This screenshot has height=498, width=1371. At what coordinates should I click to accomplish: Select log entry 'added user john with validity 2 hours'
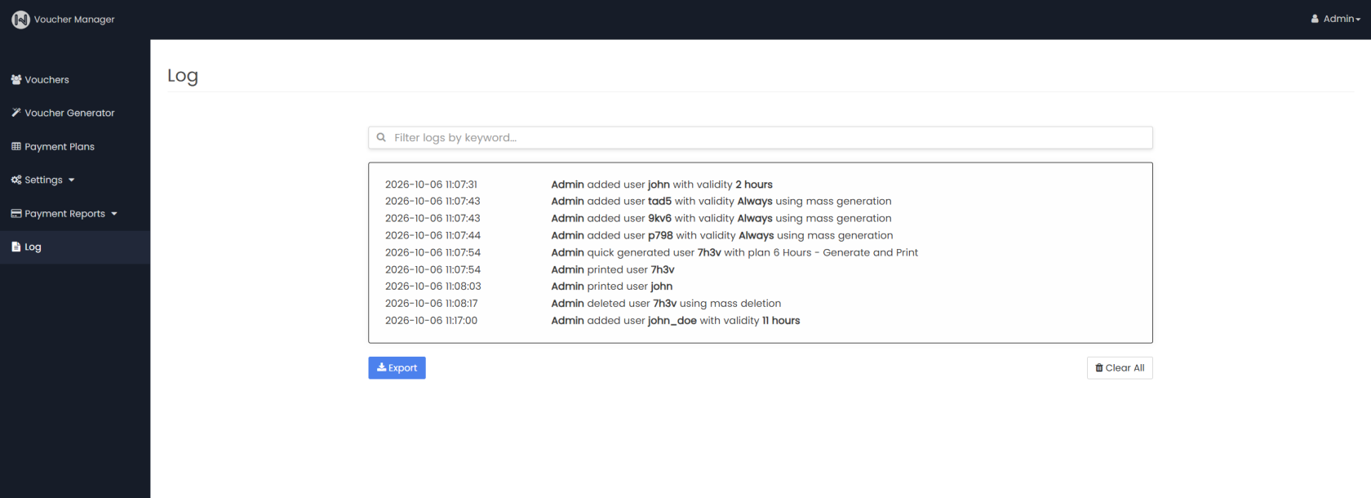(x=662, y=185)
